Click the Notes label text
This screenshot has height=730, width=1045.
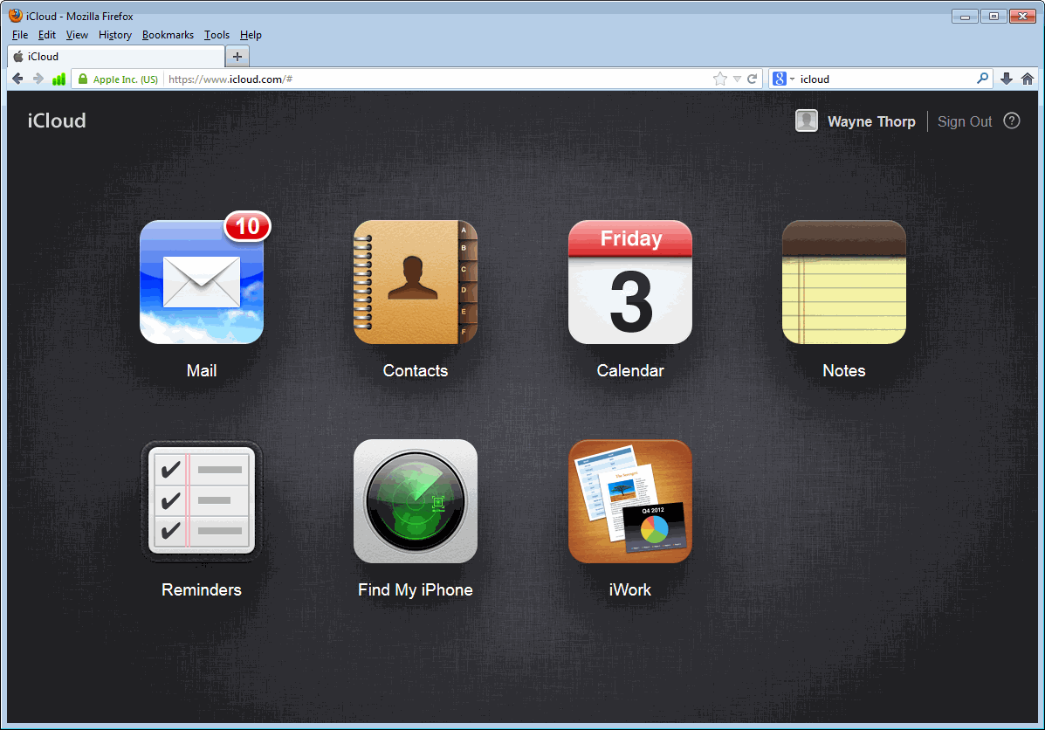[x=843, y=370]
